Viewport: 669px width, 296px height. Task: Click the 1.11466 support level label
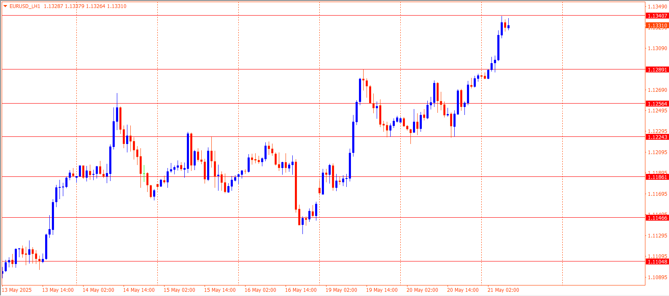(657, 218)
